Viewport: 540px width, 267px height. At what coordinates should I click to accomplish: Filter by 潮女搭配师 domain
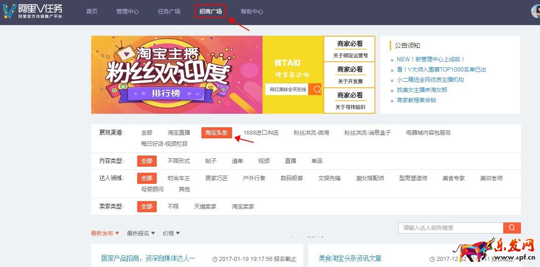(370, 178)
